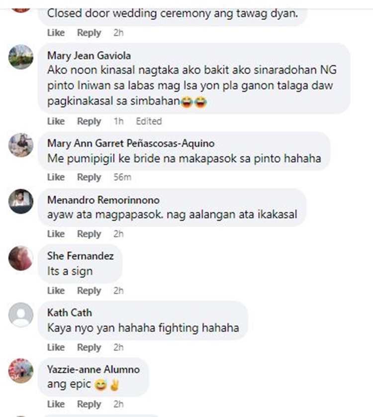Reply to Menandro Remorinnono's comment
Viewport: 373px width, 417px height.
[89, 234]
